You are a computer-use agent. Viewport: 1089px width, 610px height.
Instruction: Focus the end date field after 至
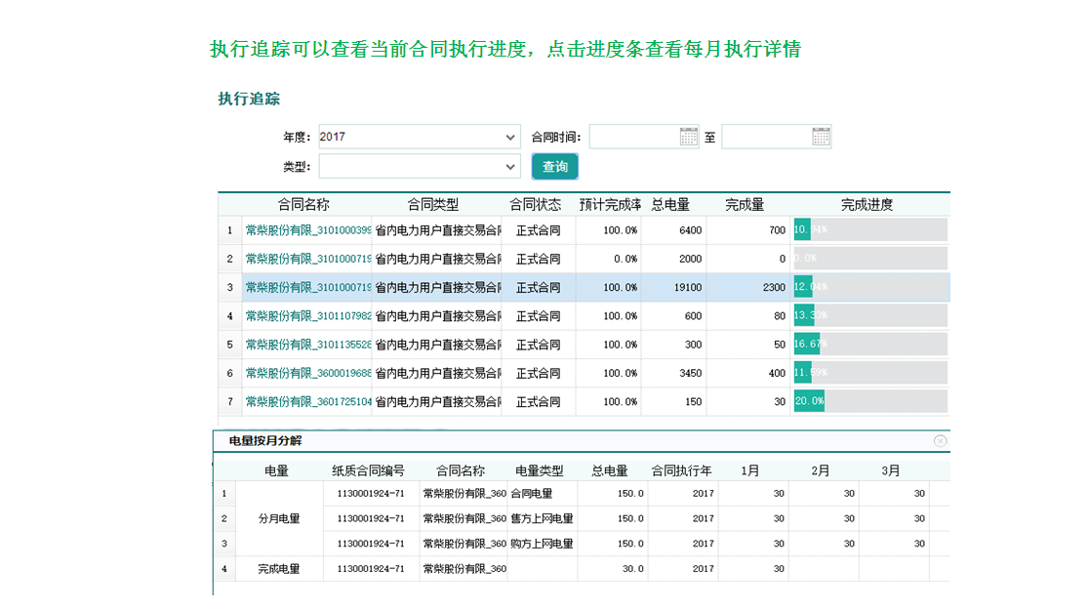pos(766,138)
